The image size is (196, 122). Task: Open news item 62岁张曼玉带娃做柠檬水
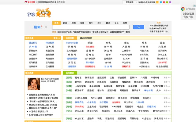(x=41, y=115)
